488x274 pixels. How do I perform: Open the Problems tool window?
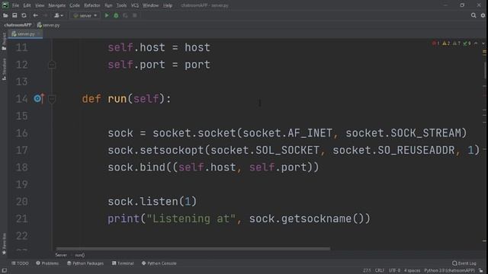point(47,263)
